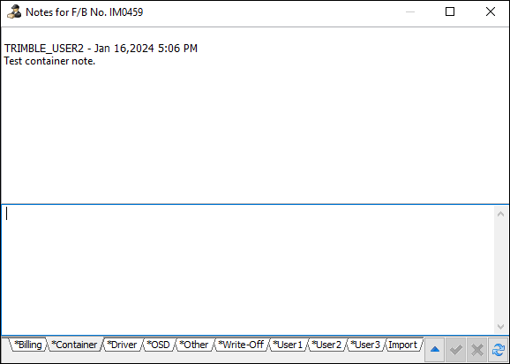
Task: Select the *Write-Off tab
Action: pyautogui.click(x=241, y=345)
